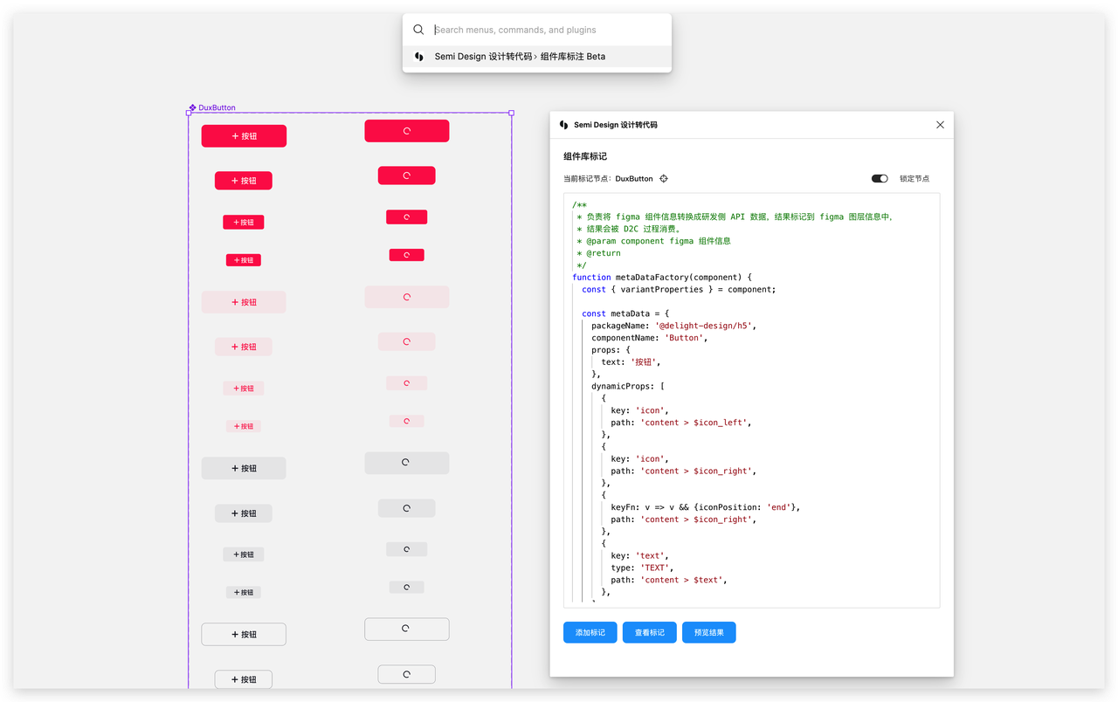Click the plus icon in a light pink 按钮 variant
Screen dimensions: 1118x702
(x=233, y=301)
